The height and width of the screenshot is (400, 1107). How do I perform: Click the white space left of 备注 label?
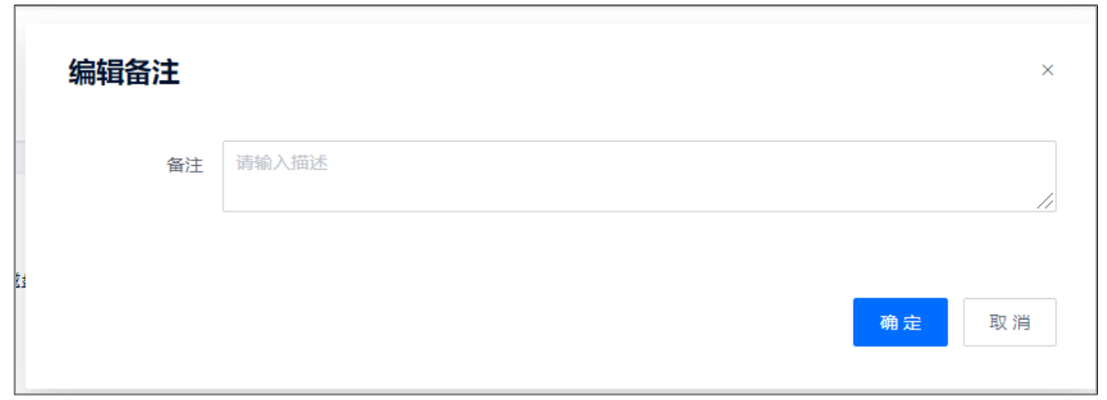click(x=99, y=165)
